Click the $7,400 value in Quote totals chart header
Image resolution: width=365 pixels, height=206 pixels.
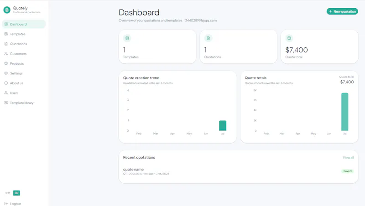[347, 82]
